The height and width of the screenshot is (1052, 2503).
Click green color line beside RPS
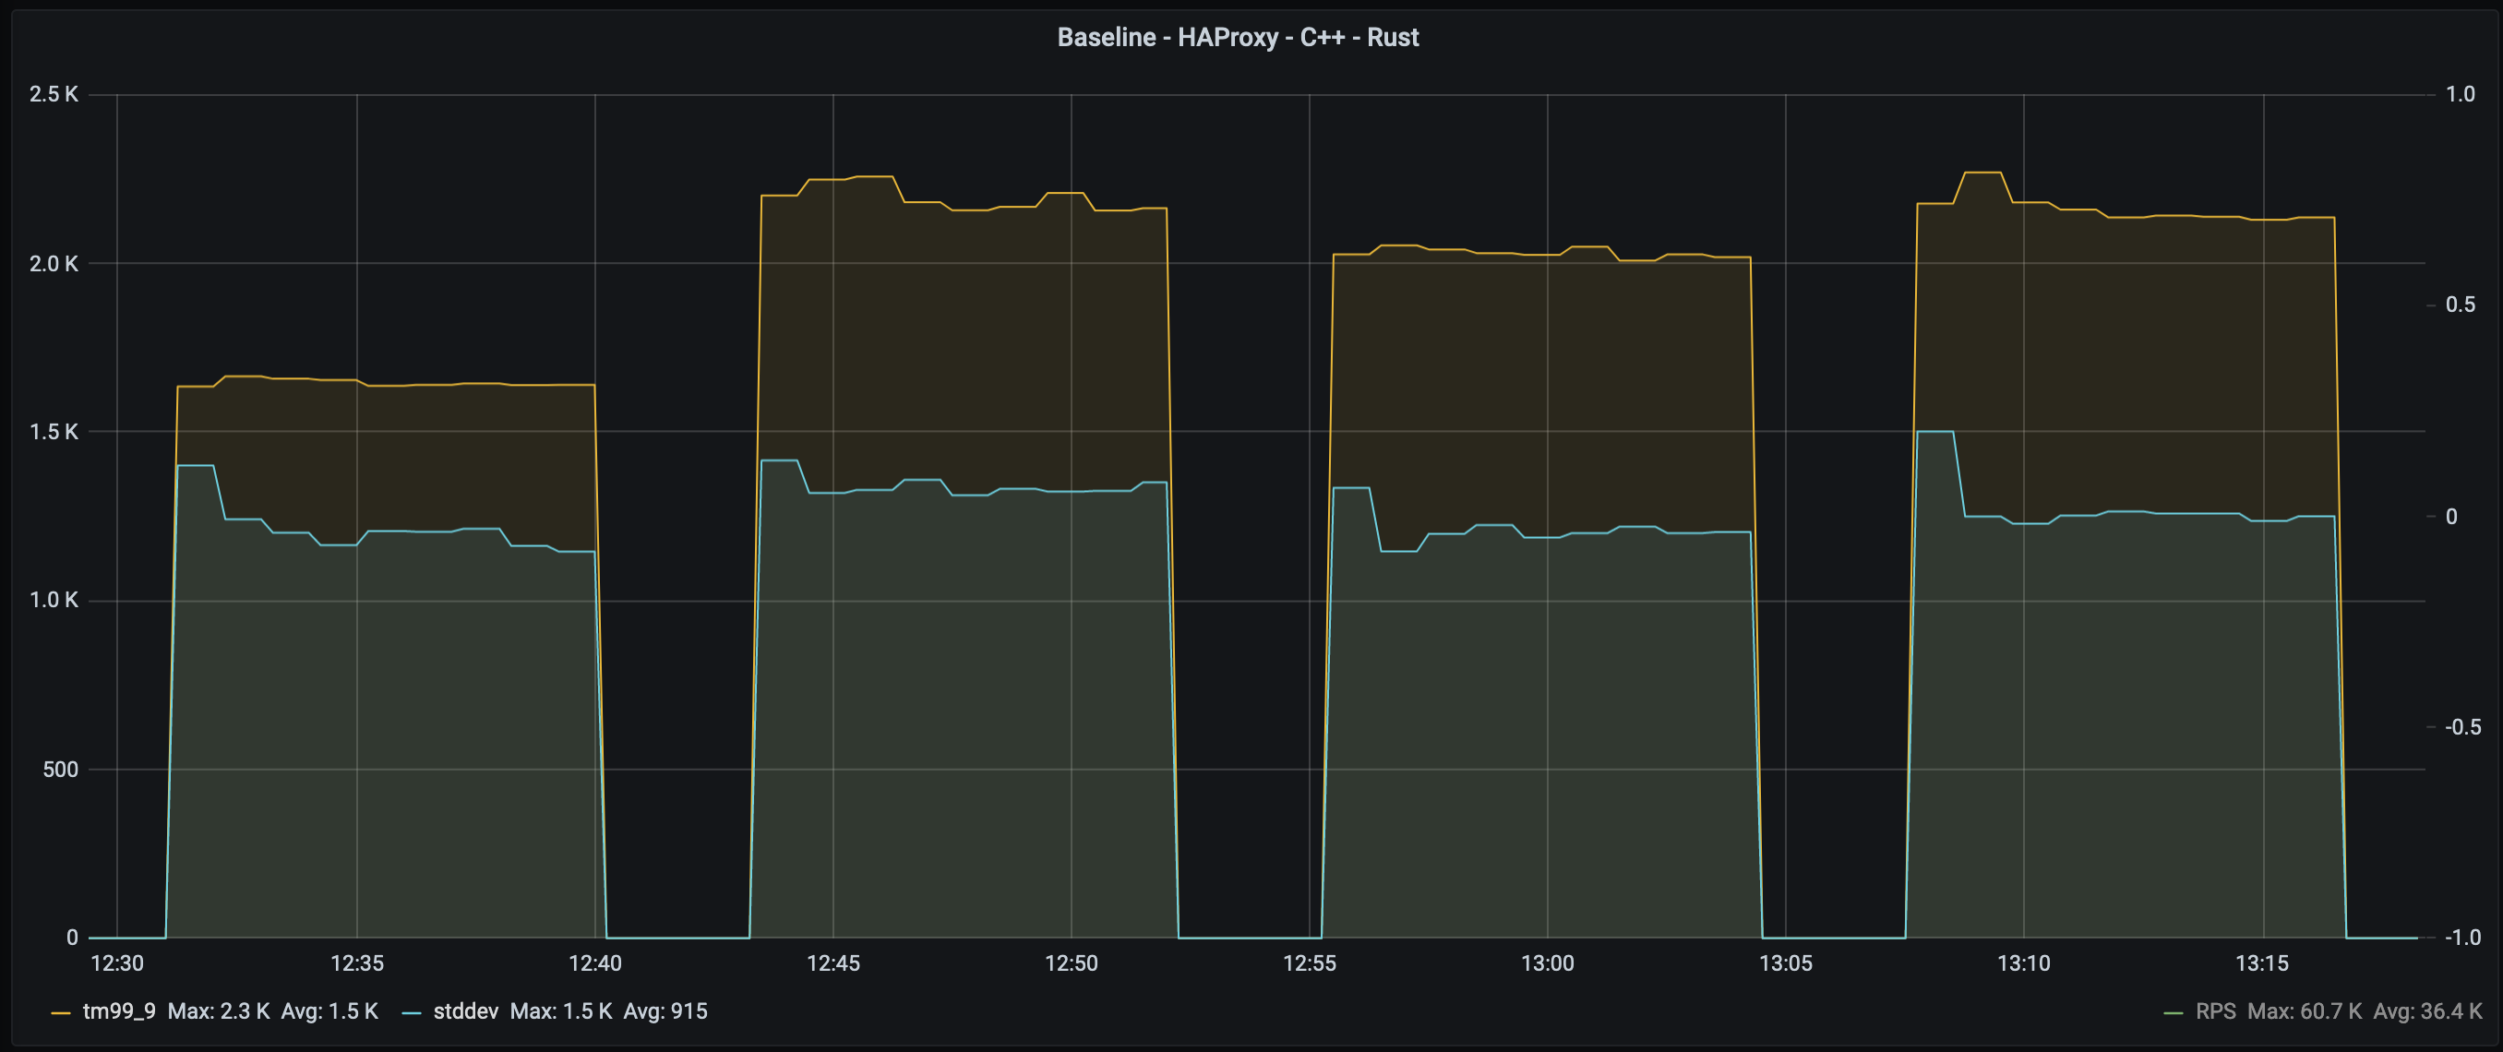(x=2174, y=1013)
